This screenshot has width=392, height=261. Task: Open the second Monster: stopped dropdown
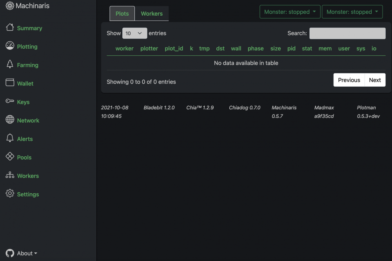352,12
